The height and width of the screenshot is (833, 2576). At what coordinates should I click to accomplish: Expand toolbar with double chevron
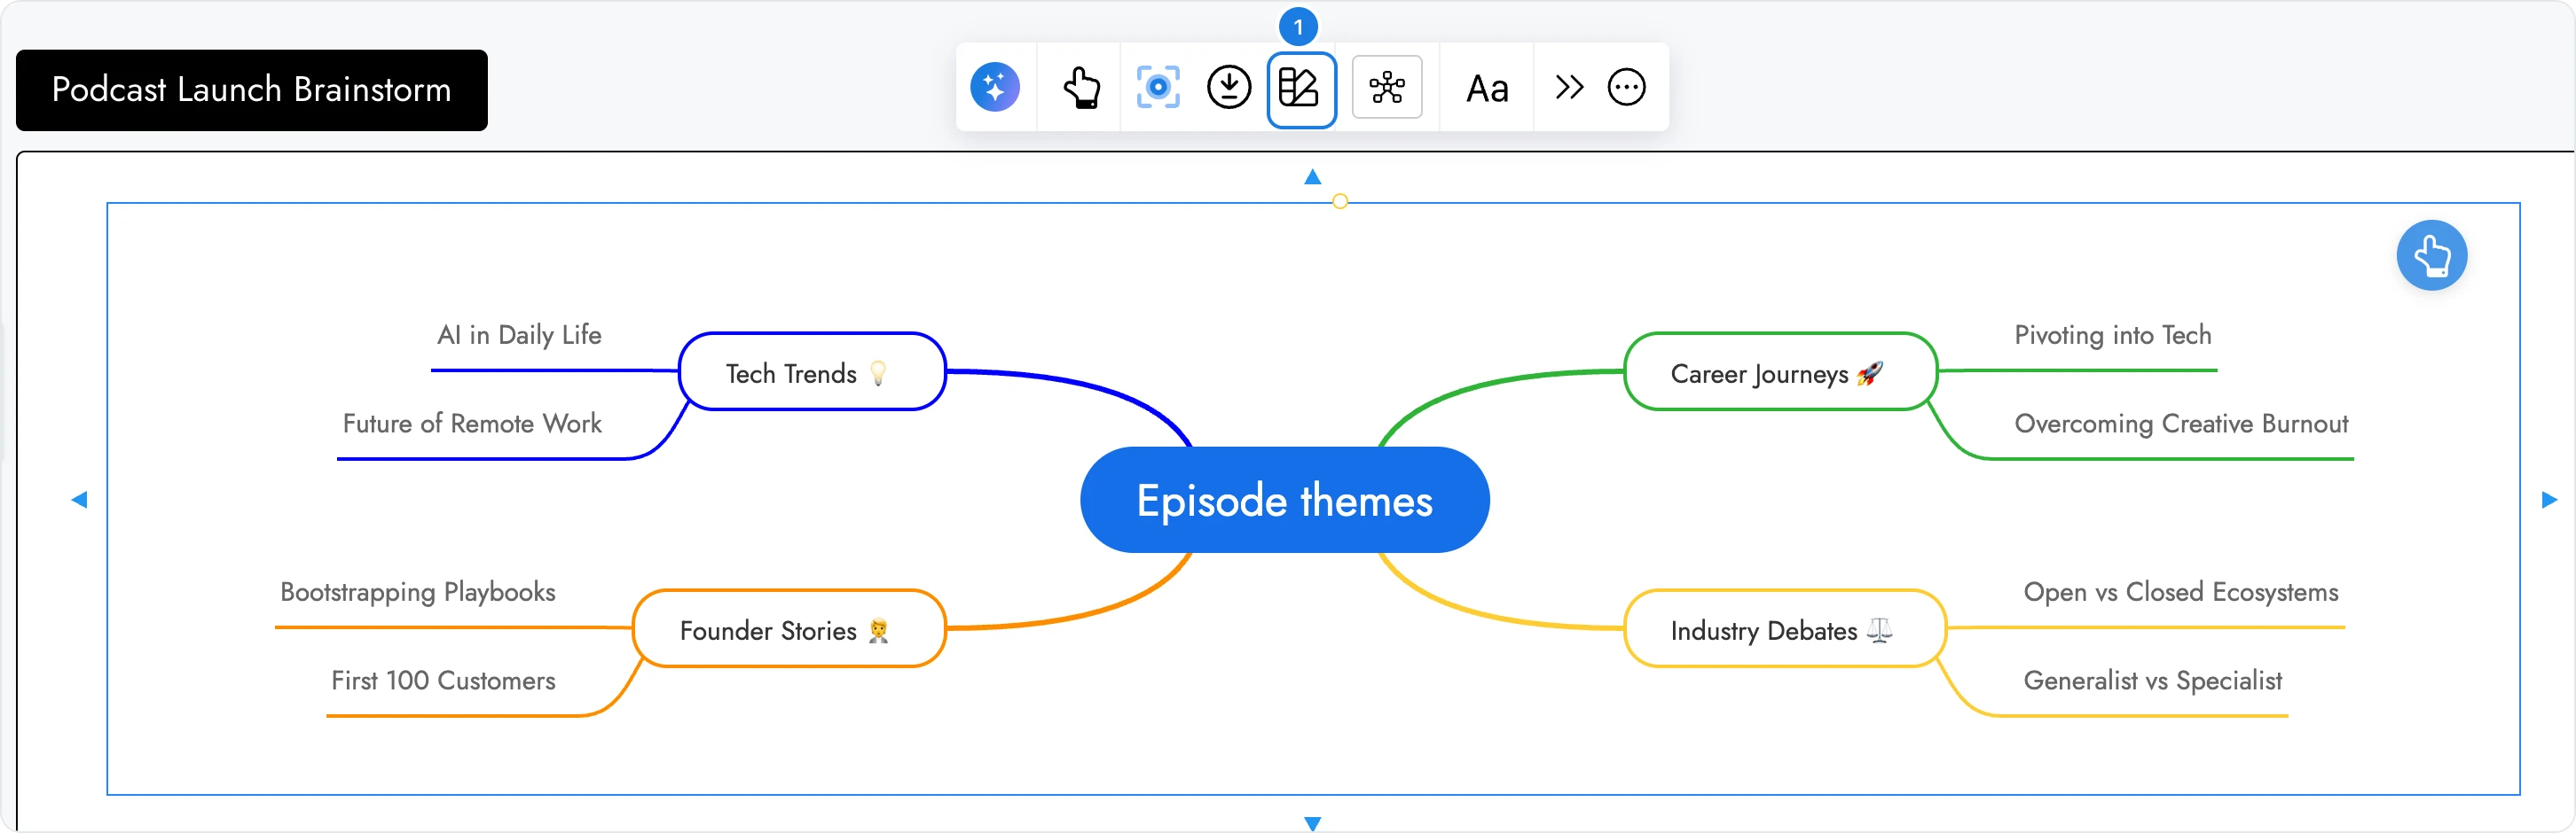tap(1569, 88)
